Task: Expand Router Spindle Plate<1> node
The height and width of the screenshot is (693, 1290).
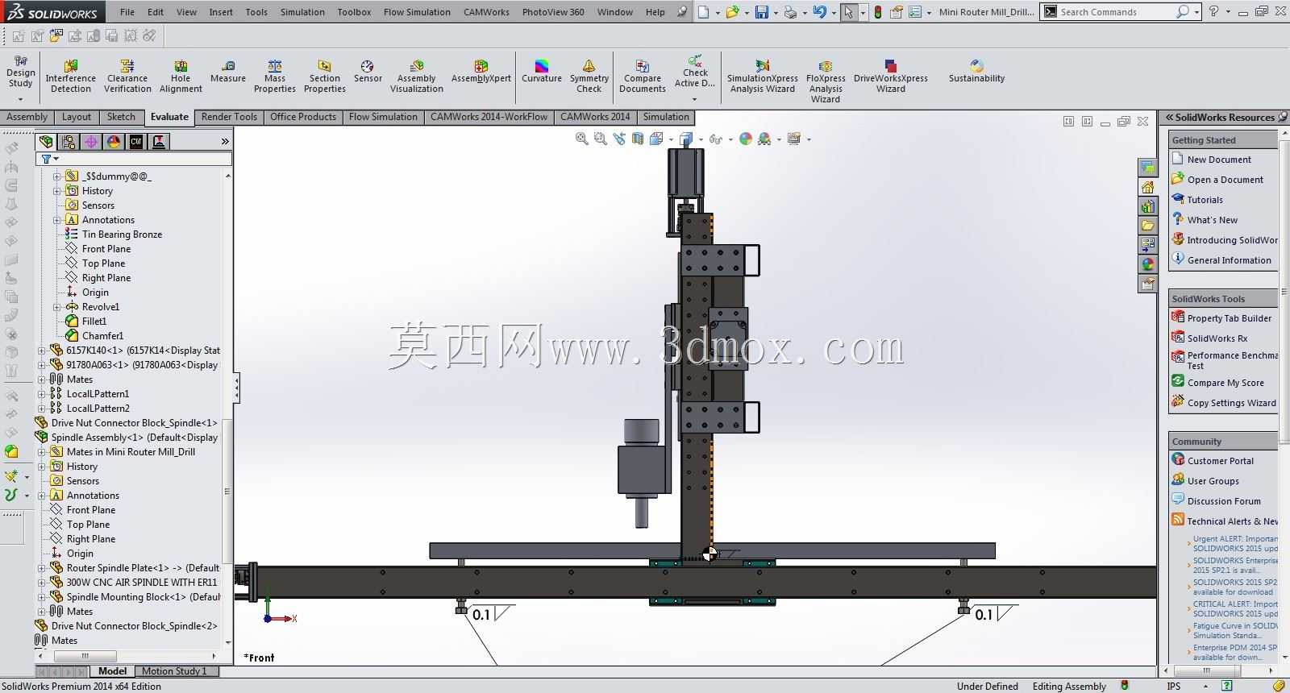Action: tap(42, 568)
